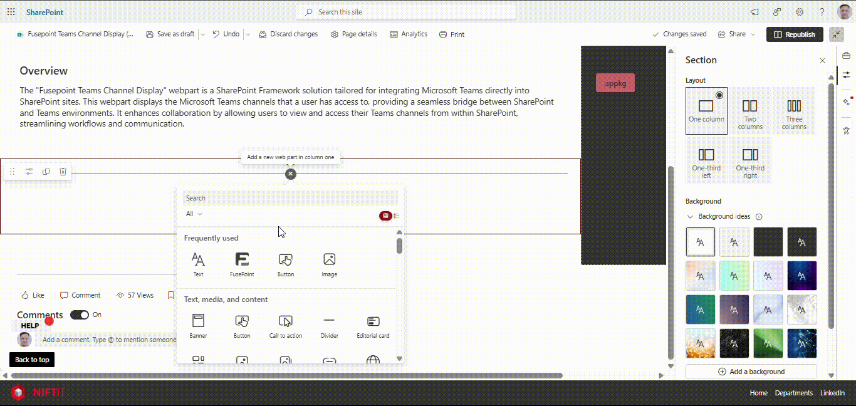Apply the solid dark background swatch
Viewport: 856px width, 406px height.
click(768, 242)
